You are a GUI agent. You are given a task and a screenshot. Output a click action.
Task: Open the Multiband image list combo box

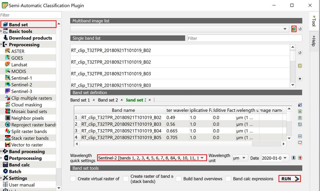coord(285,29)
